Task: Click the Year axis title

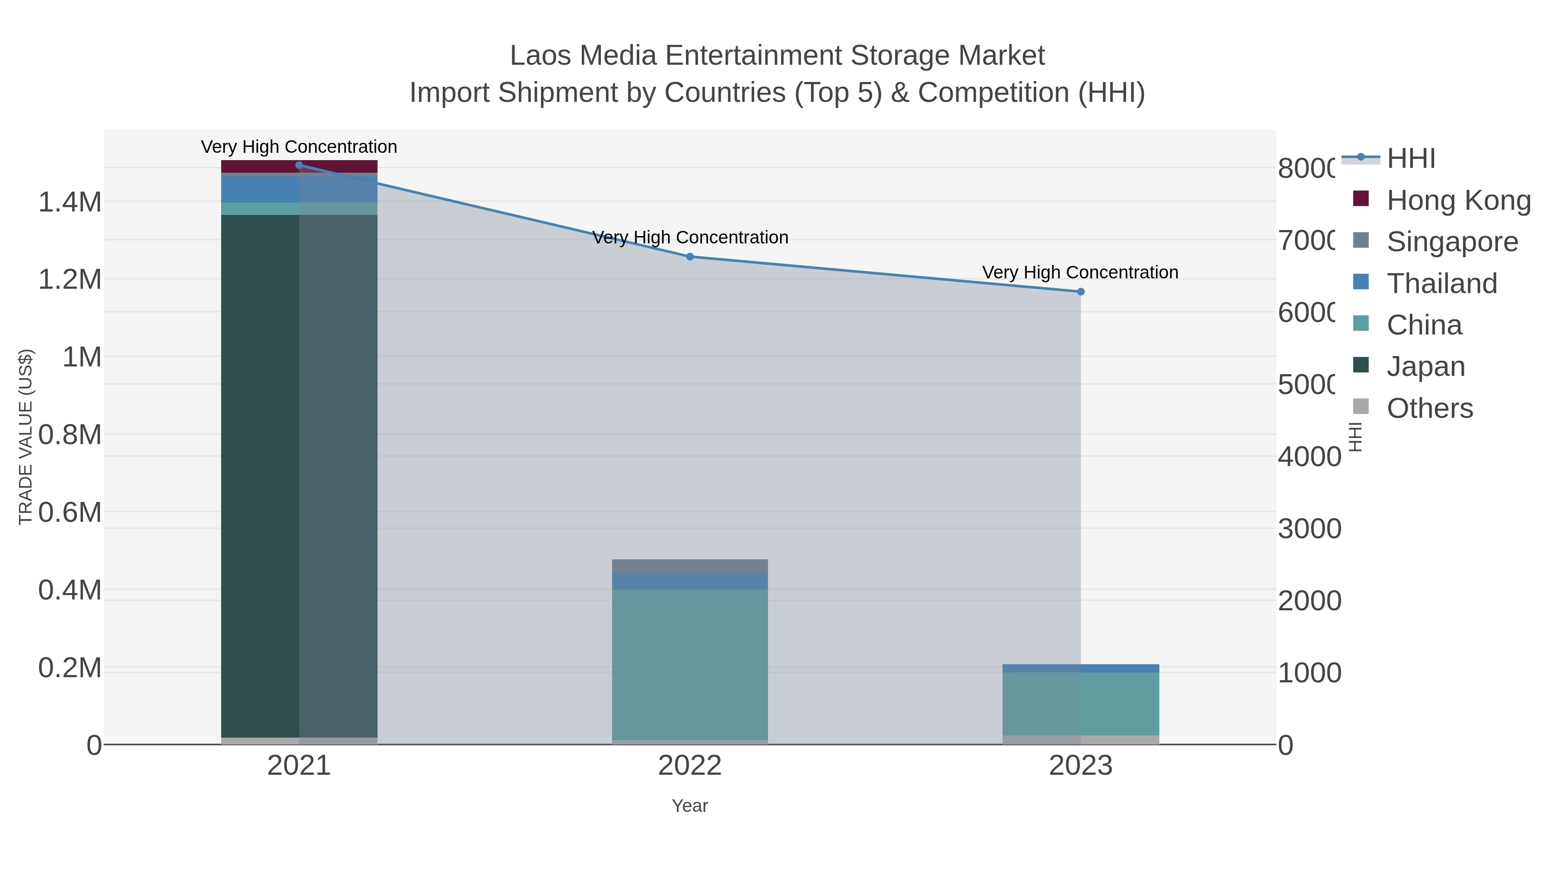Action: [x=690, y=805]
